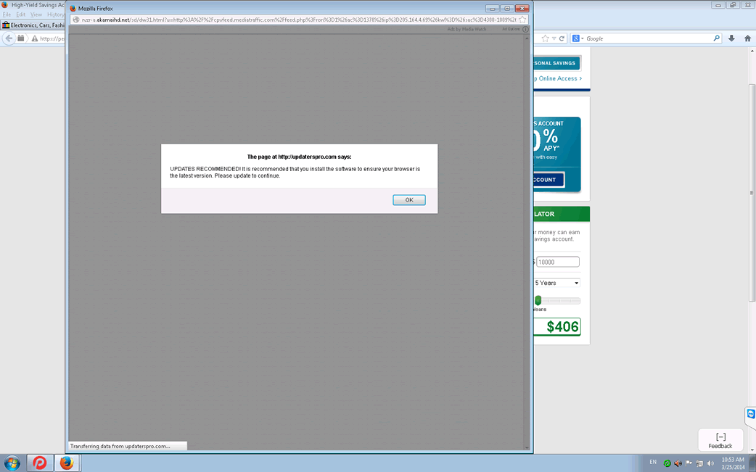The image size is (756, 472).
Task: Click the Feedback widget
Action: 720,440
